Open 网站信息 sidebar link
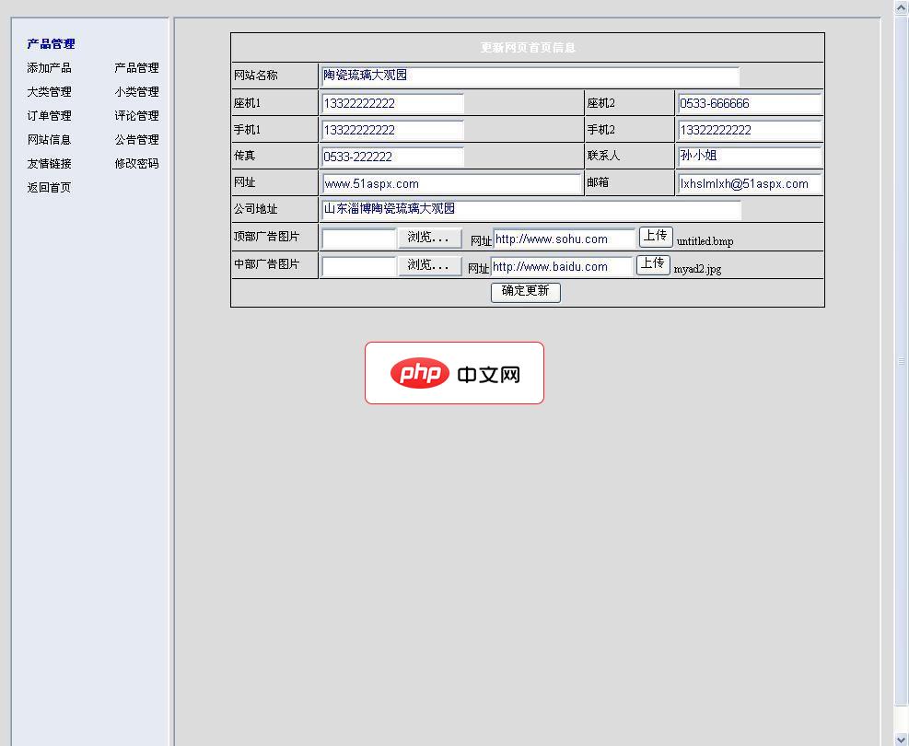 point(49,140)
